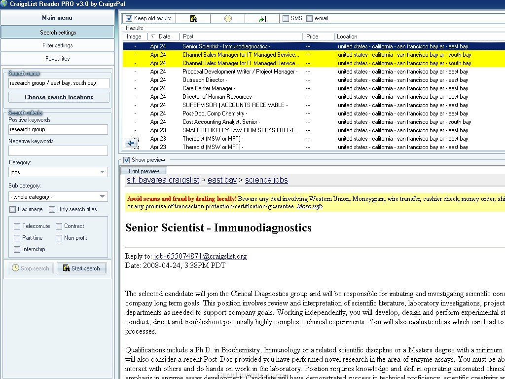Image resolution: width=505 pixels, height=379 pixels.
Task: Click the Search name input field
Action: point(59,83)
